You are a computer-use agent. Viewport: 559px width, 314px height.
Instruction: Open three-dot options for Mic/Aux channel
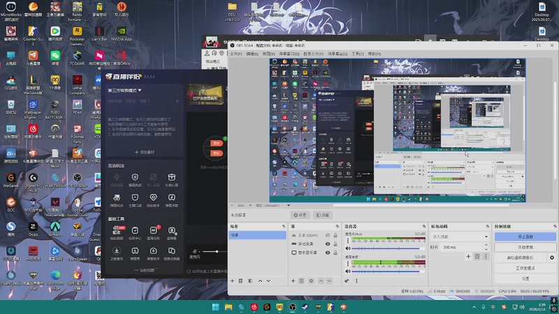coord(348,241)
